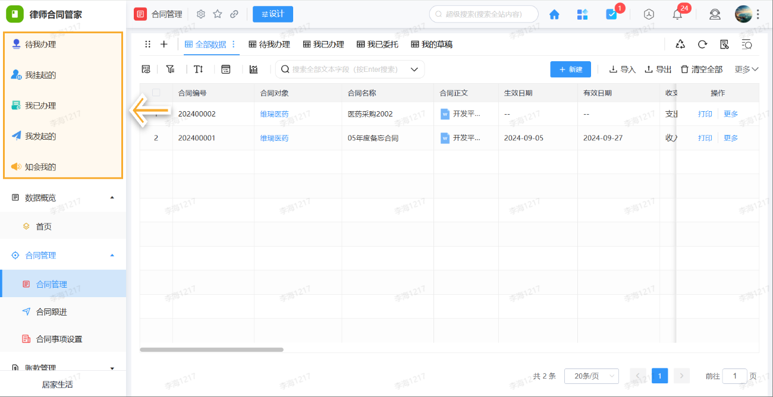Open the filter icon above the table
The height and width of the screenshot is (397, 773).
click(x=170, y=69)
